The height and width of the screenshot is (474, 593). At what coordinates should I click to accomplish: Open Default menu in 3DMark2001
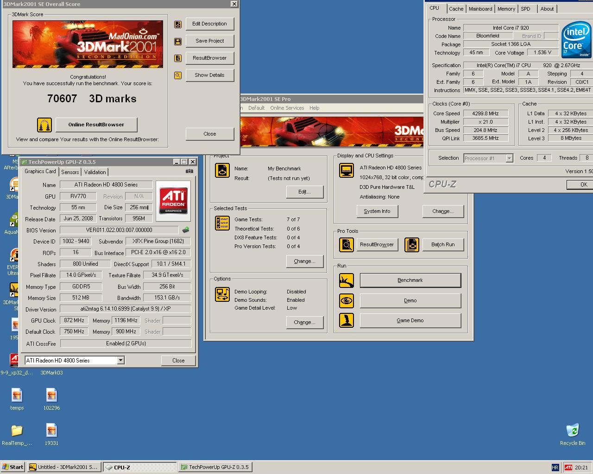coord(256,108)
